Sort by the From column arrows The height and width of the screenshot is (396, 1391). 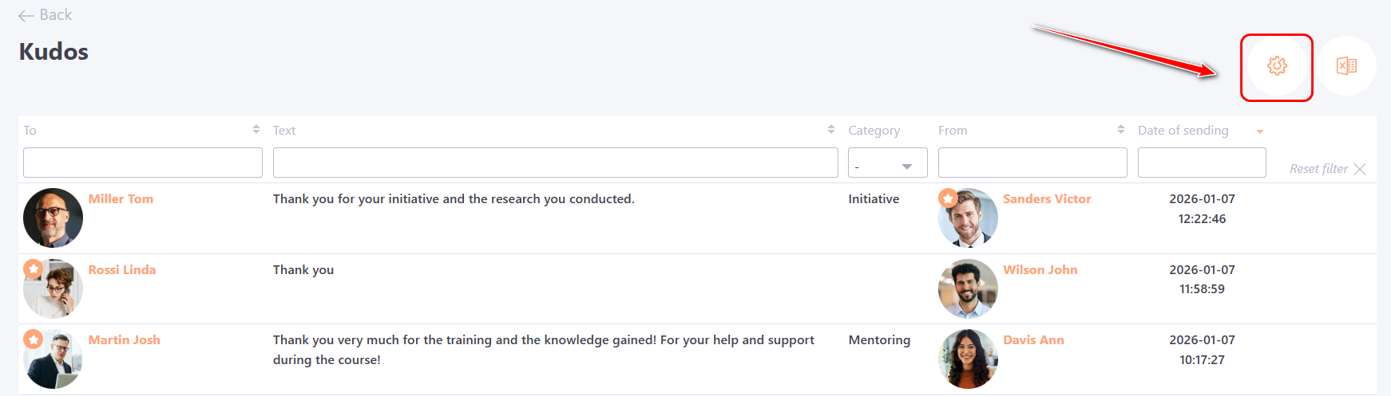[1120, 129]
